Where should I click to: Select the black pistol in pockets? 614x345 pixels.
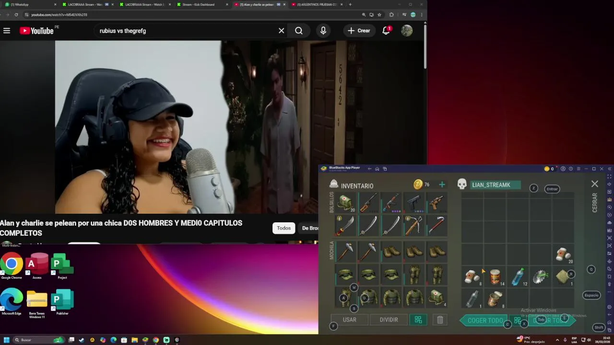[415, 203]
